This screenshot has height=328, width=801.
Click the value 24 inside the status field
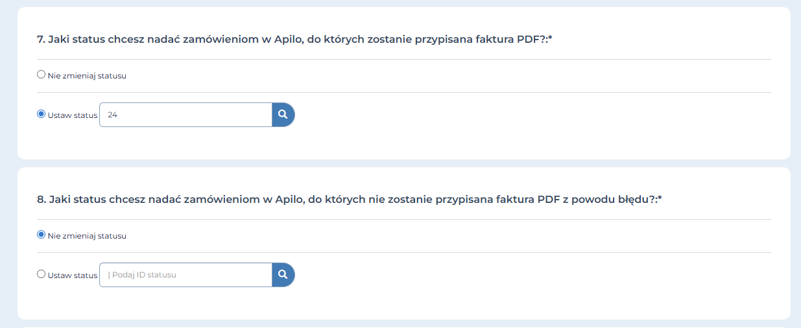(x=113, y=115)
